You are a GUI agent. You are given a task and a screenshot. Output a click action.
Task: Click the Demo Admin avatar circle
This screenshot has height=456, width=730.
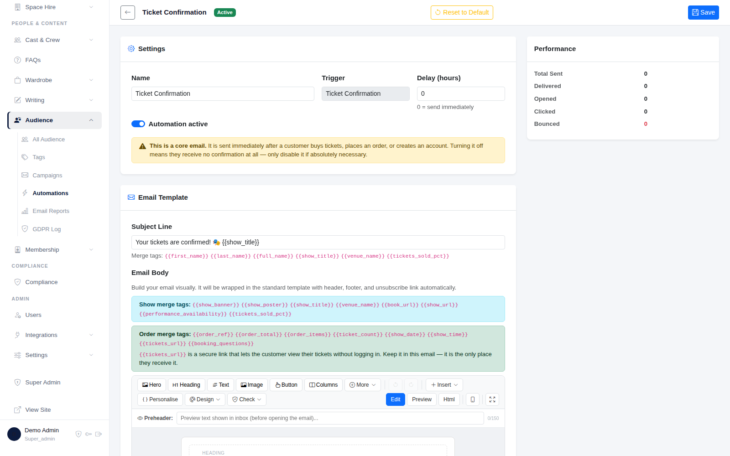click(14, 434)
